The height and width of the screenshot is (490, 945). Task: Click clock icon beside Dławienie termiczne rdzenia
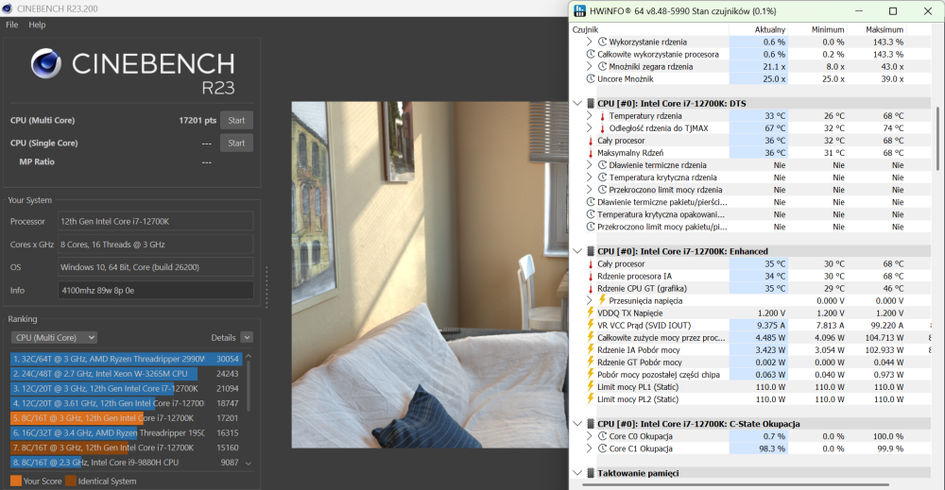click(602, 165)
